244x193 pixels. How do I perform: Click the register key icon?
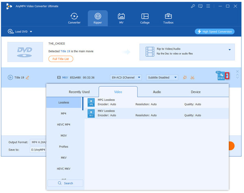pyautogui.click(x=193, y=6)
